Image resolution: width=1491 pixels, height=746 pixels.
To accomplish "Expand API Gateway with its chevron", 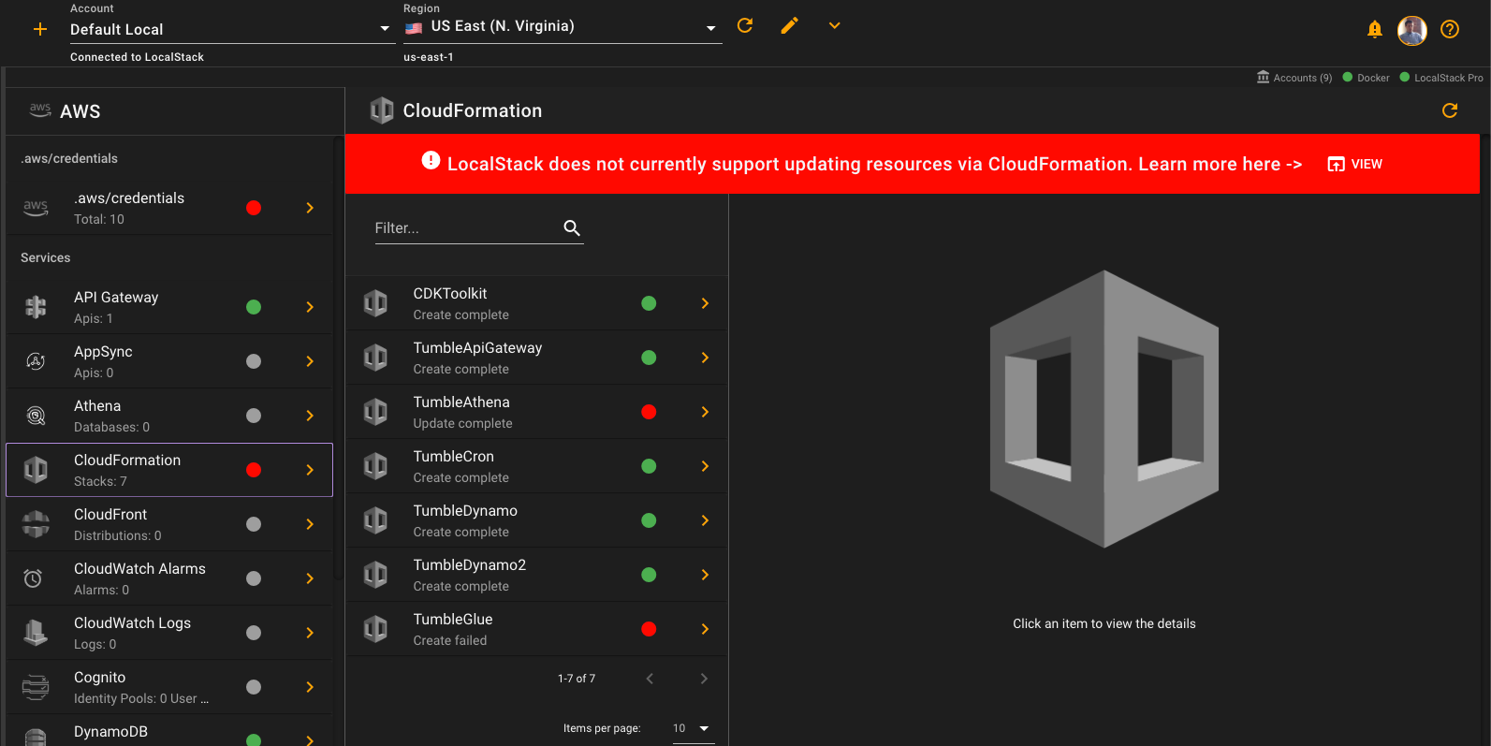I will coord(310,307).
